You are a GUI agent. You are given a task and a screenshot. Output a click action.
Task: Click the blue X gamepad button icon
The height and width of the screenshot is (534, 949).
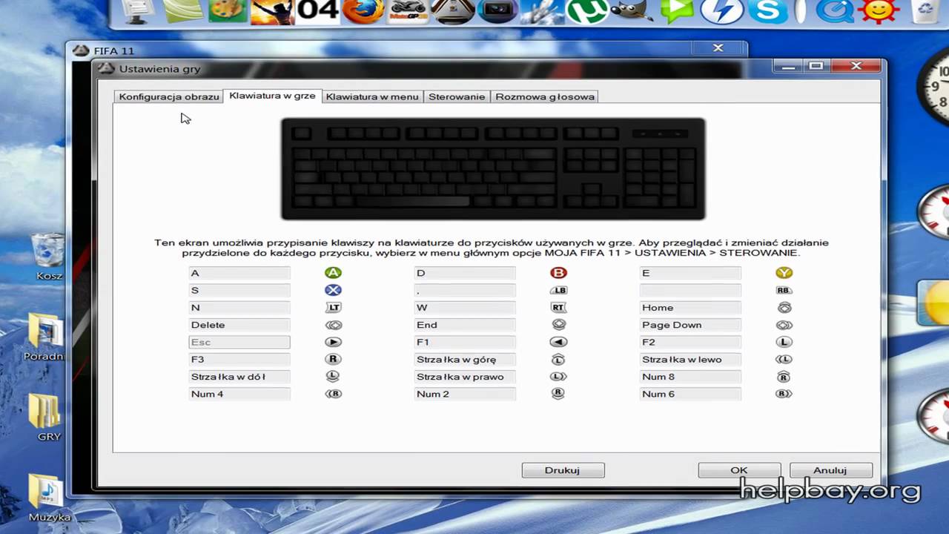coord(334,290)
